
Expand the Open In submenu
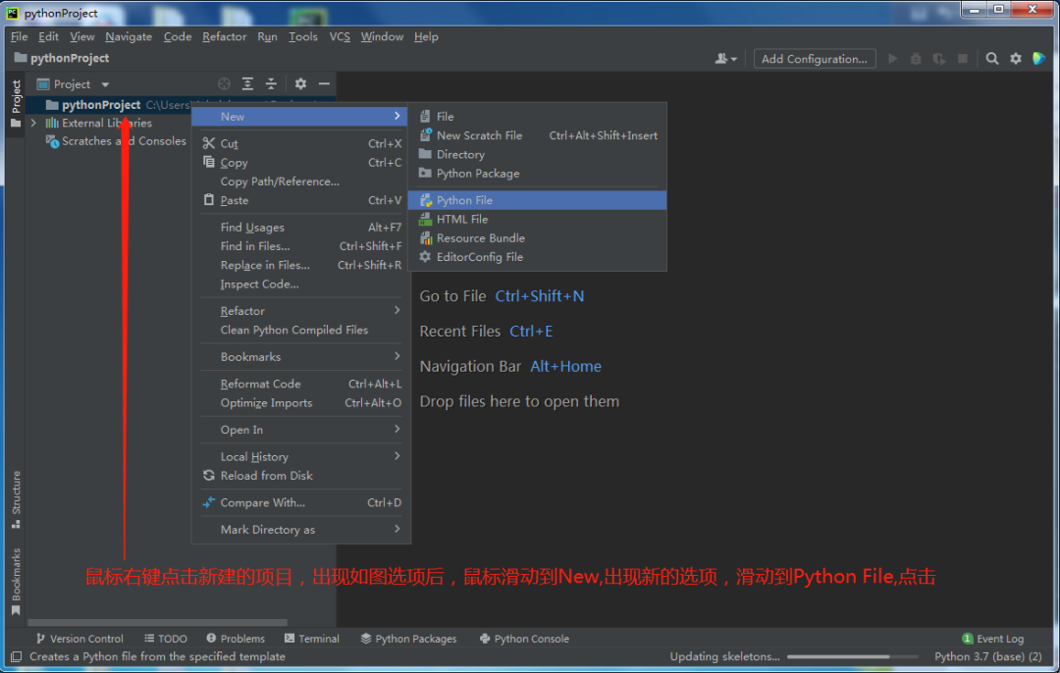[x=299, y=430]
